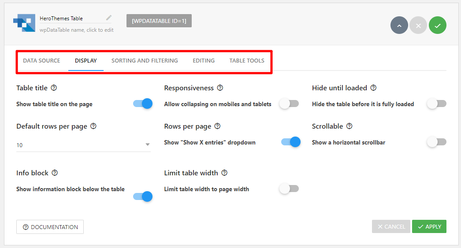Go to the Table Tools tab
461x248 pixels.
(247, 61)
